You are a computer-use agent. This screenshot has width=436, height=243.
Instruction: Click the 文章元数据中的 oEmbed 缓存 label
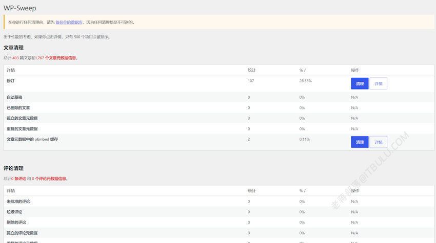coord(32,139)
